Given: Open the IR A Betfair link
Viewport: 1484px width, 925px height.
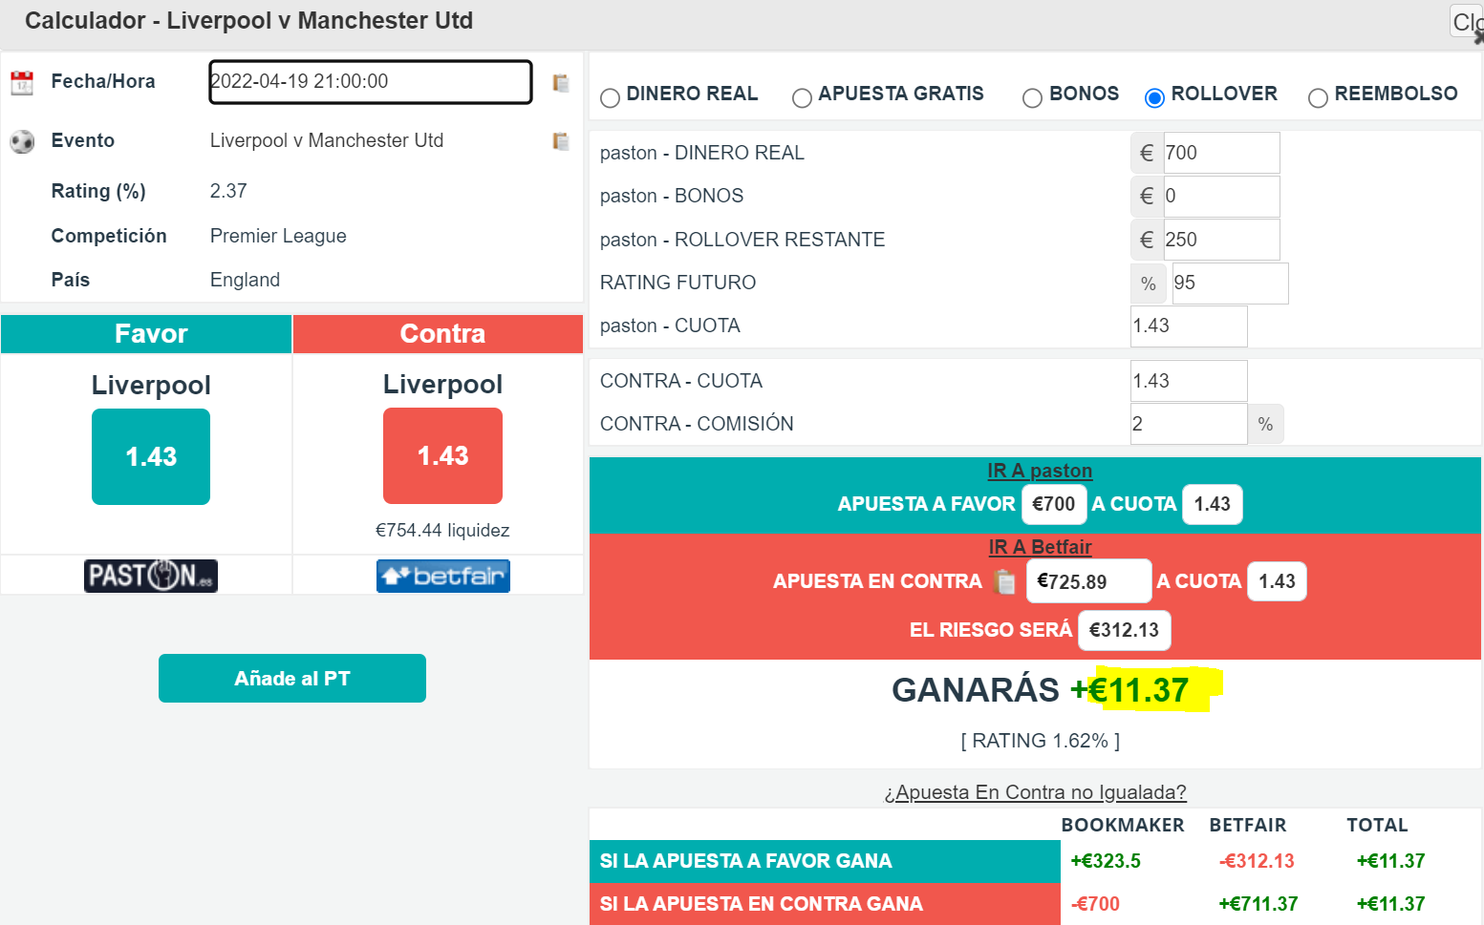Looking at the screenshot, I should (x=1039, y=547).
